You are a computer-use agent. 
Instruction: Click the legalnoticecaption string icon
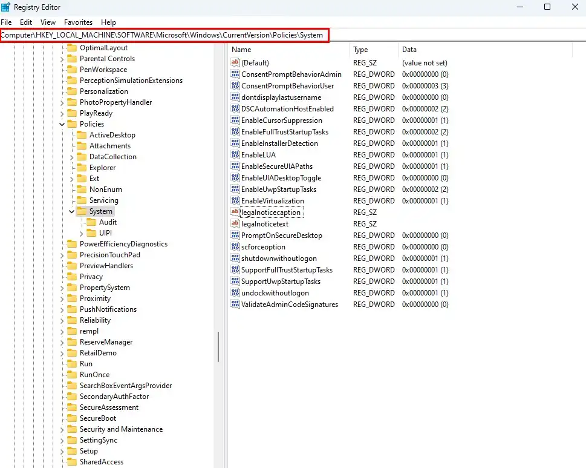coord(235,212)
